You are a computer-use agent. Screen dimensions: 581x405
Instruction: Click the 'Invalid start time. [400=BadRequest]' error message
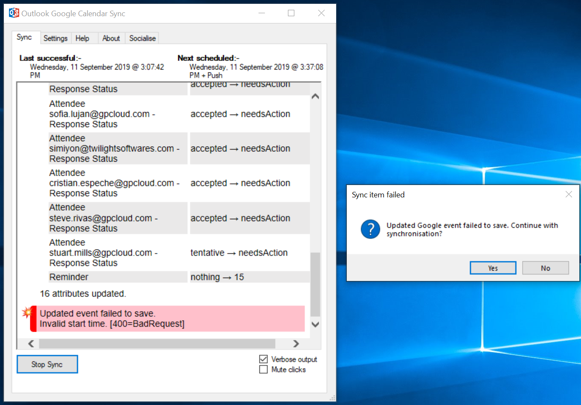tap(112, 324)
